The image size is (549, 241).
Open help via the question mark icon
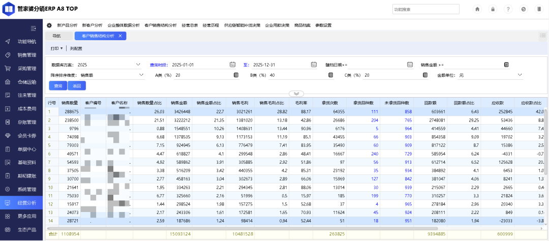tap(508, 10)
